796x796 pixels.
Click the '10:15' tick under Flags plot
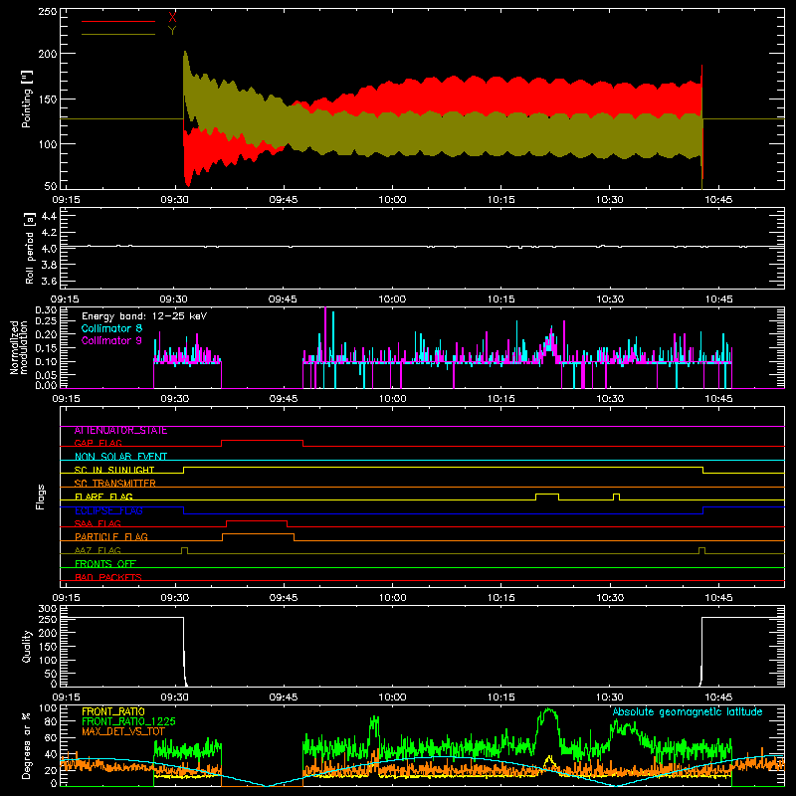(x=501, y=598)
